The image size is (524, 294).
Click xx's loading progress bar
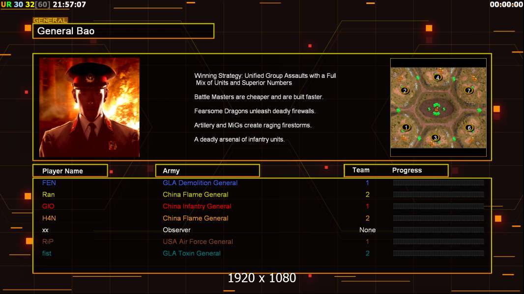(x=438, y=229)
